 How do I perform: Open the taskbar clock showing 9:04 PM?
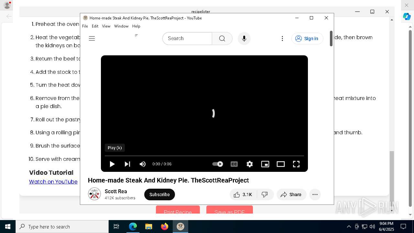(387, 227)
